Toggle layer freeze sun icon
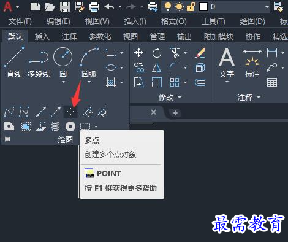This screenshot has width=288, height=243. (180, 7)
